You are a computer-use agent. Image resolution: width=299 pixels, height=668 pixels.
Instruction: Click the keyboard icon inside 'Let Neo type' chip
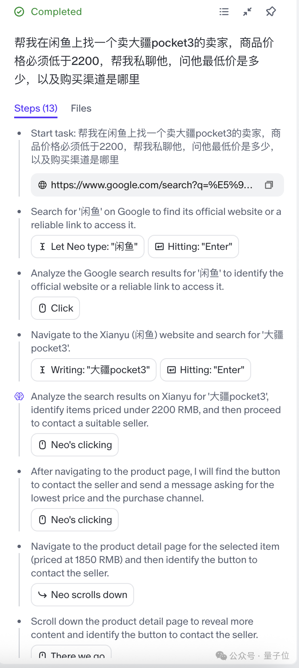42,247
